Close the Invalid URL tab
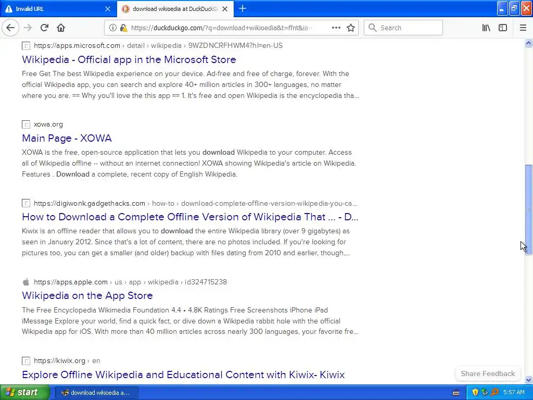Screen dimensions: 533x400 pyautogui.click(x=107, y=9)
